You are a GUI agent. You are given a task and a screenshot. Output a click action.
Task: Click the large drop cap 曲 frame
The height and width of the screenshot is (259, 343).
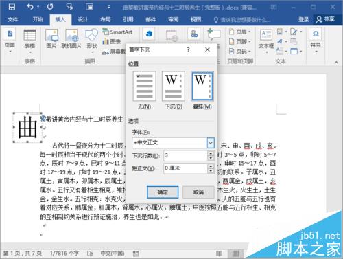[x=27, y=127]
